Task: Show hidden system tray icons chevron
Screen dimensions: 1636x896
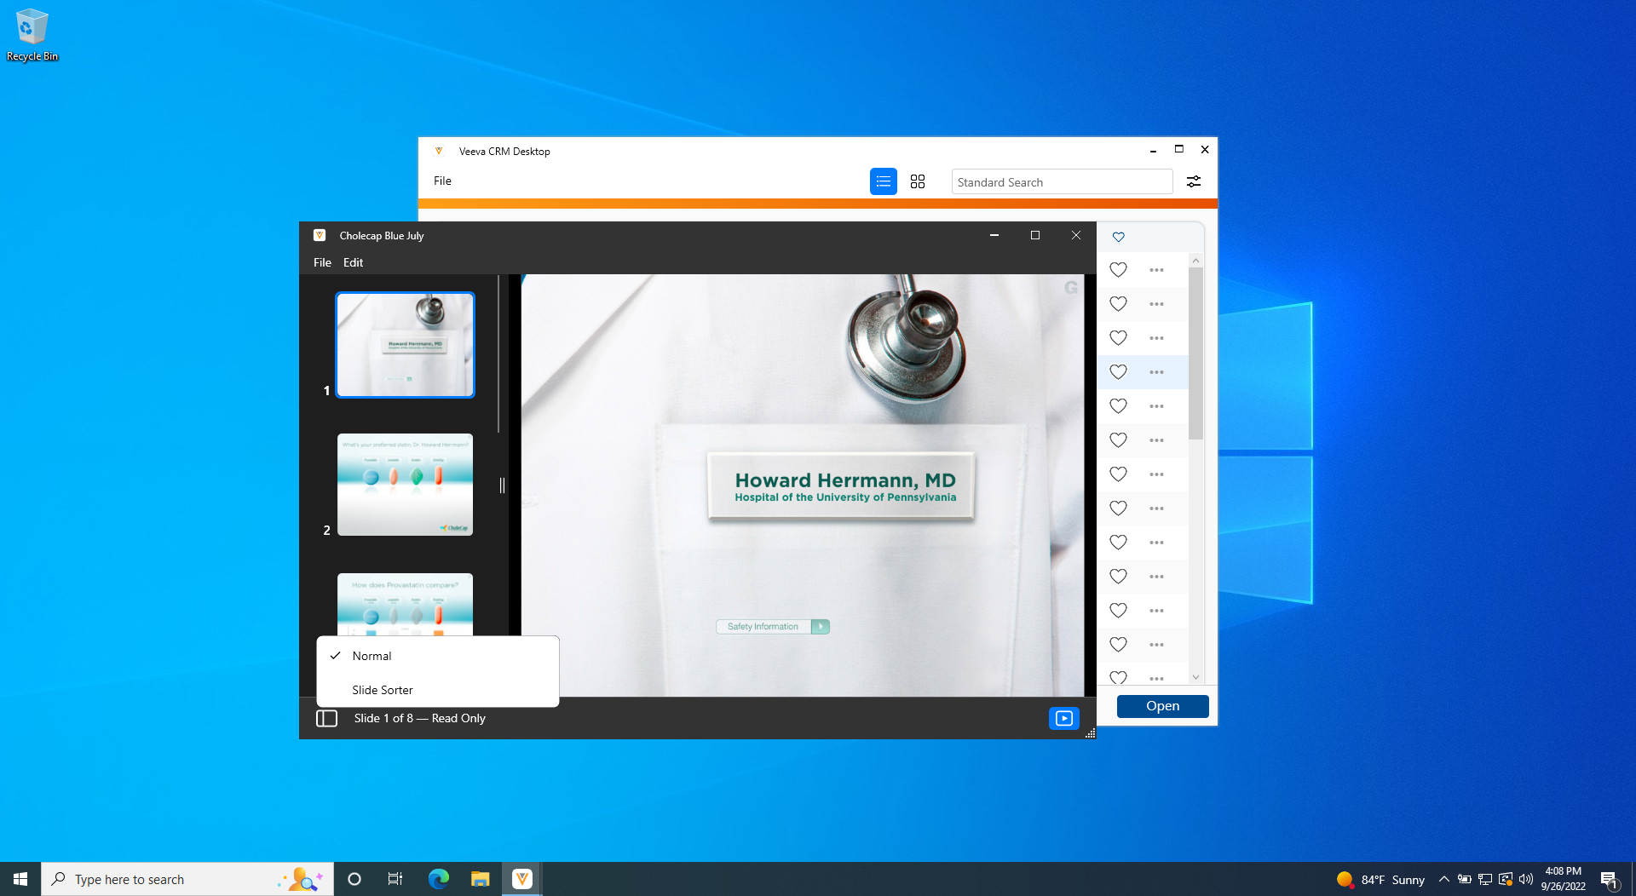Action: point(1443,879)
